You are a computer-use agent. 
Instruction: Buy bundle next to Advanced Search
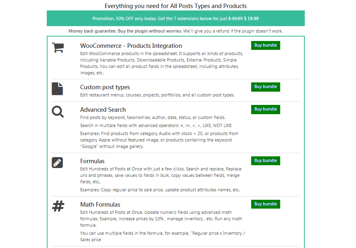(x=266, y=109)
